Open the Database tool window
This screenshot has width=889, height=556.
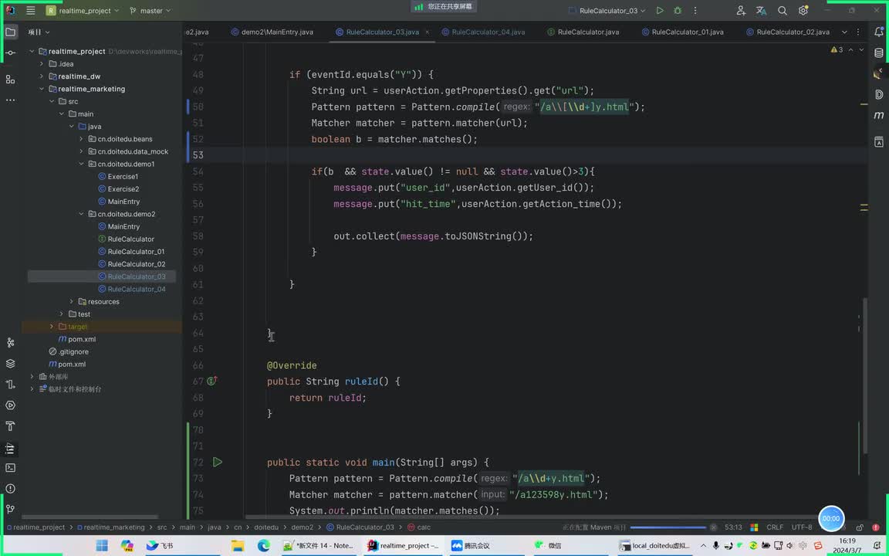point(879,53)
